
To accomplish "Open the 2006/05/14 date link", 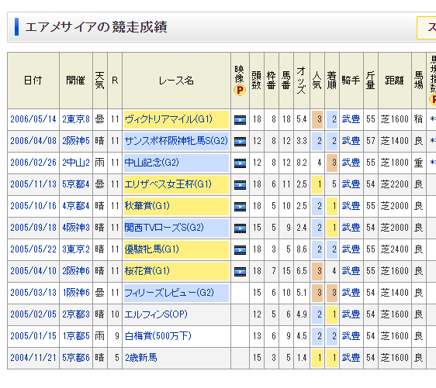I will tap(33, 119).
